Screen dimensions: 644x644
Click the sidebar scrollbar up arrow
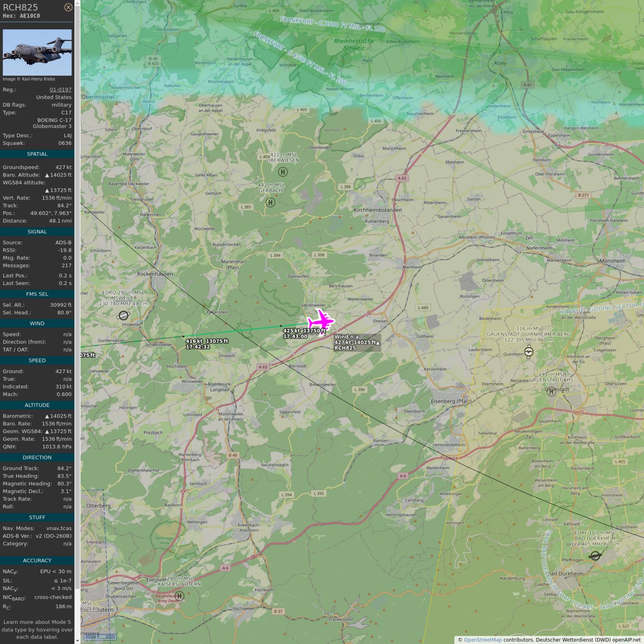[77, 3]
